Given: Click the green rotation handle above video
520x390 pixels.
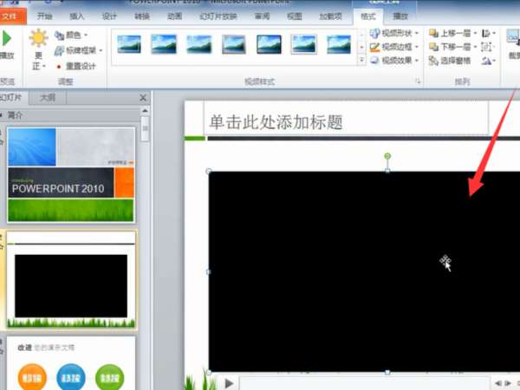Looking at the screenshot, I should (387, 155).
